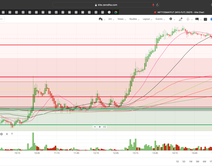Zoom out the chart with minus button
The height and width of the screenshot is (166, 212).
(95, 127)
